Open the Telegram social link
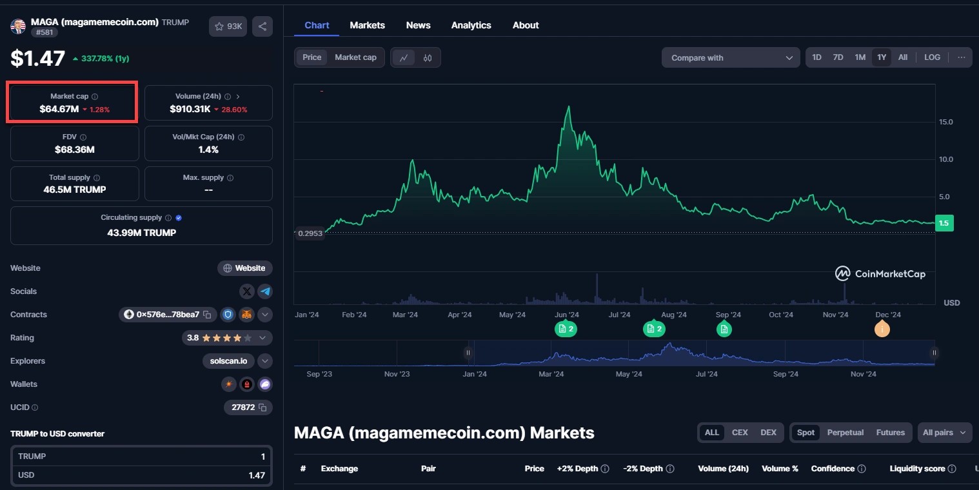The height and width of the screenshot is (490, 979). [x=265, y=291]
